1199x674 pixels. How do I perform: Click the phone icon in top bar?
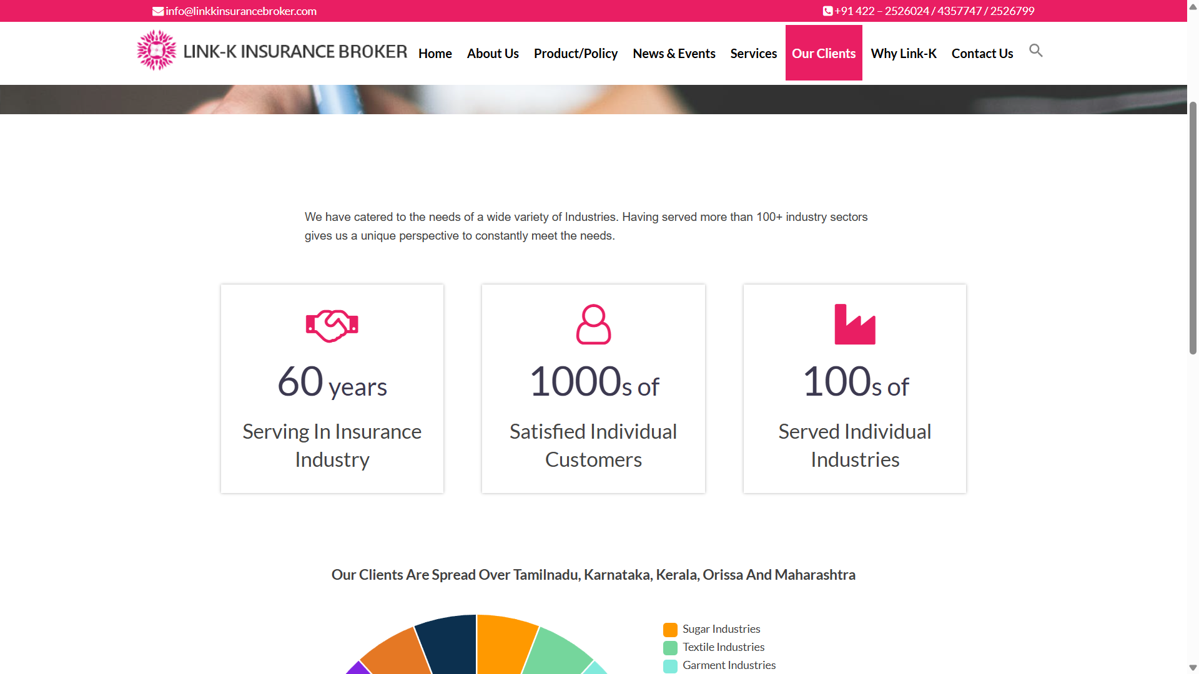(827, 11)
